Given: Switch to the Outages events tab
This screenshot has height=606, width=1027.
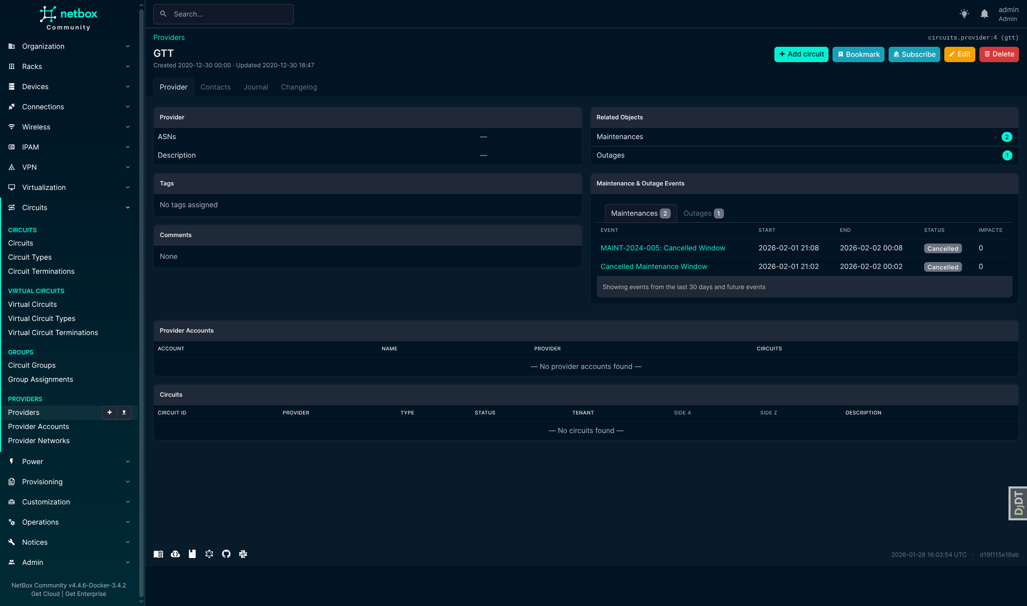Looking at the screenshot, I should point(703,213).
